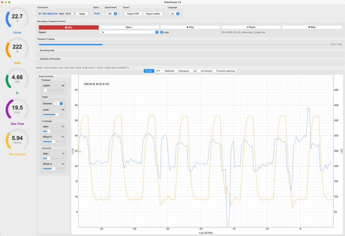The image size is (345, 236).
Task: Click the Gas Flow gauge
Action: [17, 110]
